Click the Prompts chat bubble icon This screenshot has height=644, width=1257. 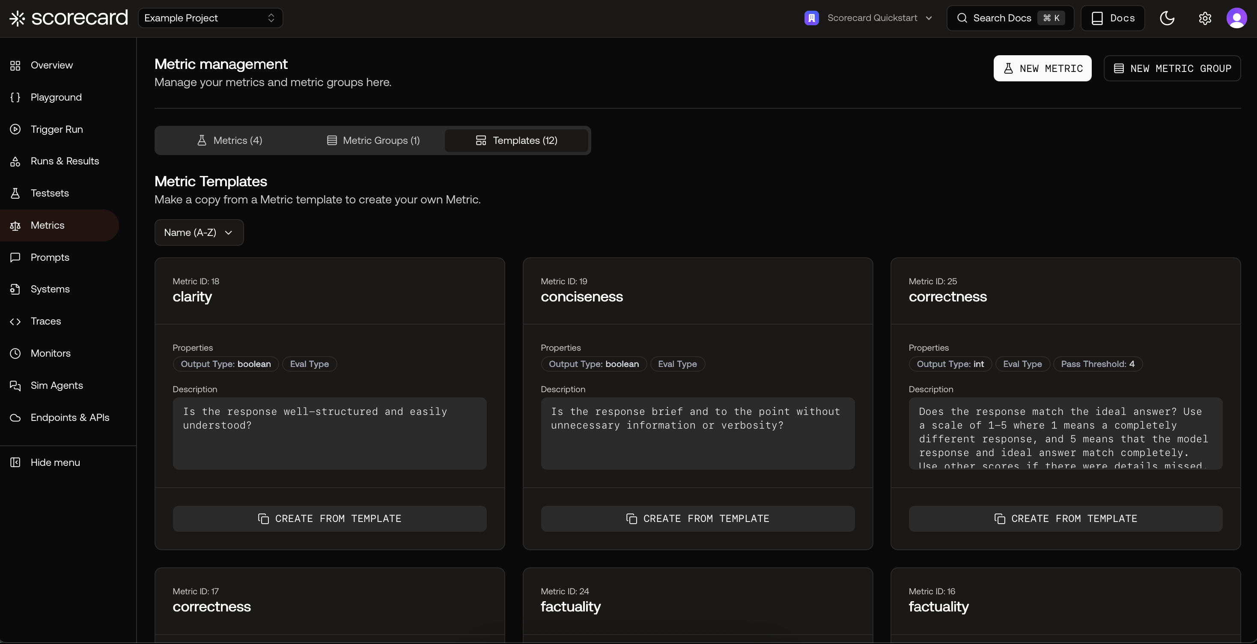pyautogui.click(x=15, y=257)
